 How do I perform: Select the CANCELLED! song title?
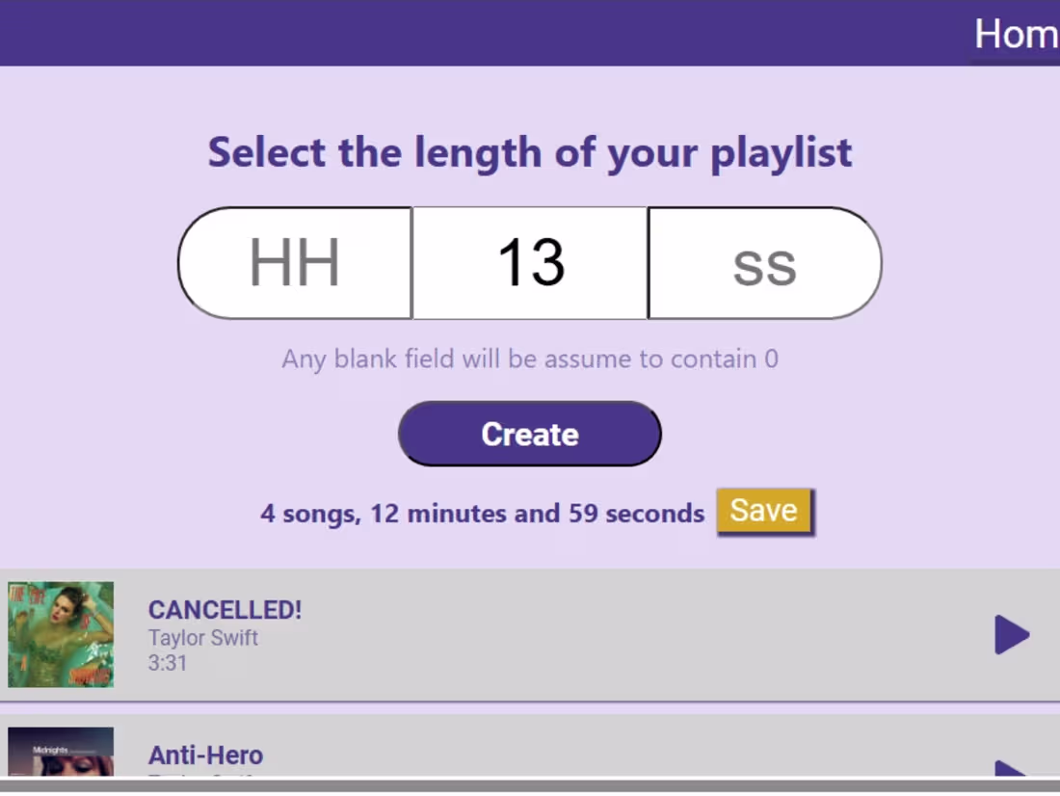(x=225, y=610)
